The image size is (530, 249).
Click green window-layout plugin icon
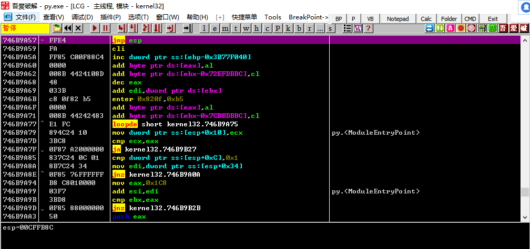coord(493,28)
